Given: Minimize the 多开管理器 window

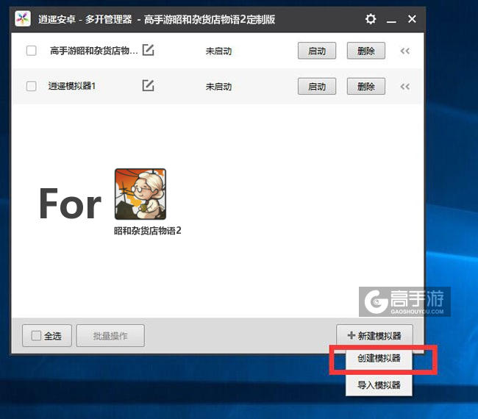Looking at the screenshot, I should coord(391,20).
